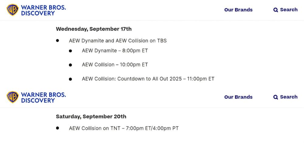Click Warner Bros. Discovery wordmark above Wednesday heading

tap(43, 10)
